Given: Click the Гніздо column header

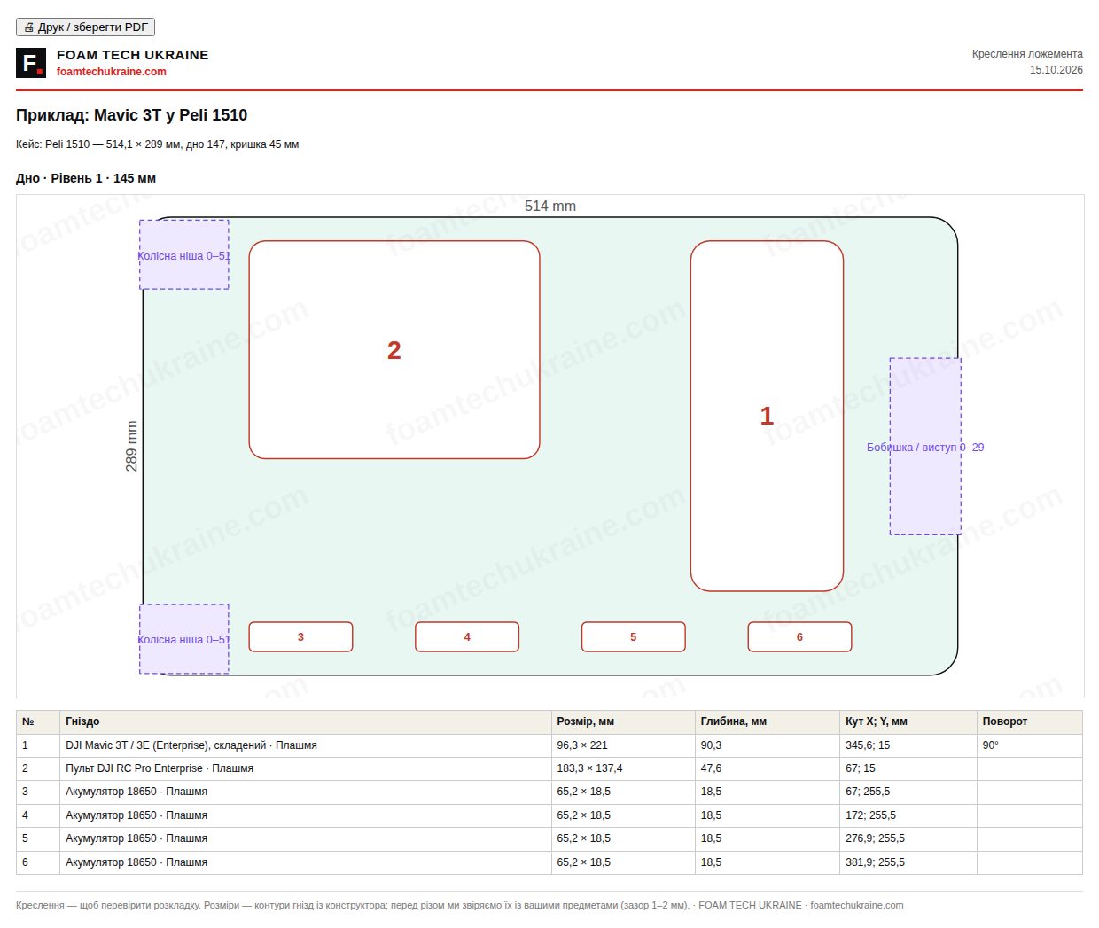Looking at the screenshot, I should click(305, 721).
